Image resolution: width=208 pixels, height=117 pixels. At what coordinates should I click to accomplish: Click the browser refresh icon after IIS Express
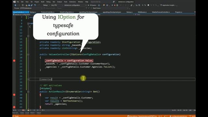(99, 5)
